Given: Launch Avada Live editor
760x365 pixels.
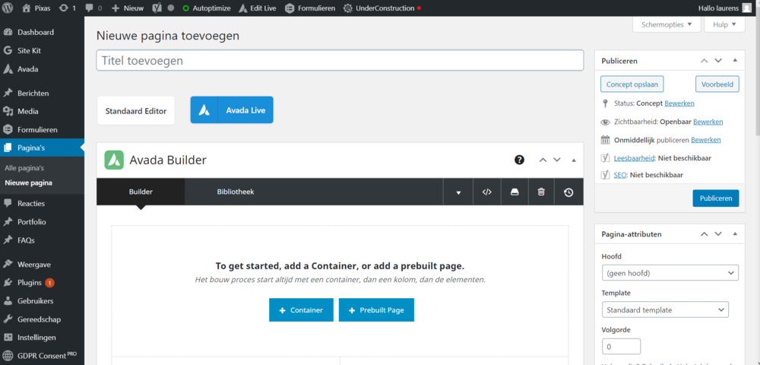Looking at the screenshot, I should (232, 110).
